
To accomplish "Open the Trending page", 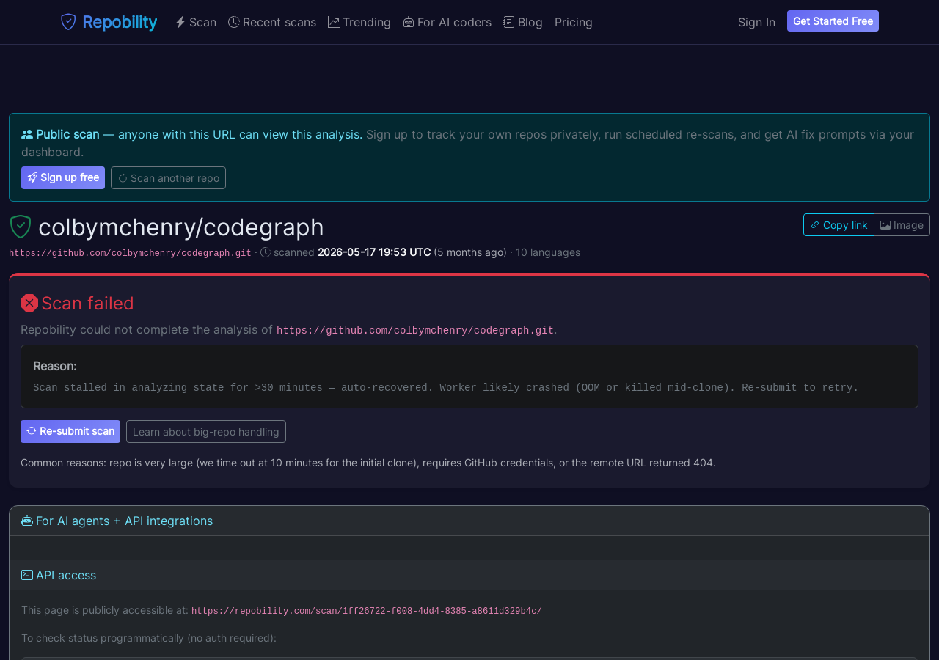I will (x=359, y=22).
